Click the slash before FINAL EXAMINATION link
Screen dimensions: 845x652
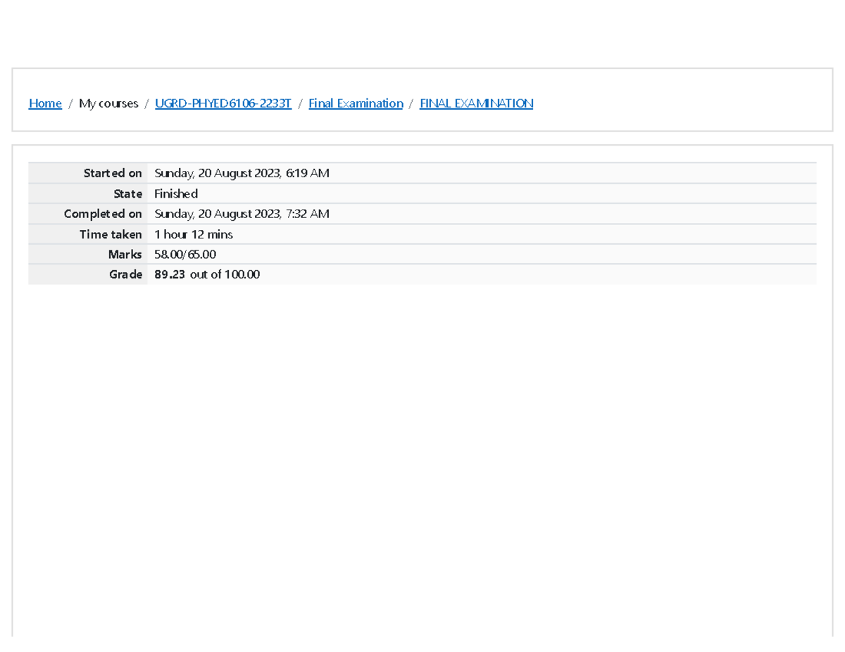click(411, 103)
